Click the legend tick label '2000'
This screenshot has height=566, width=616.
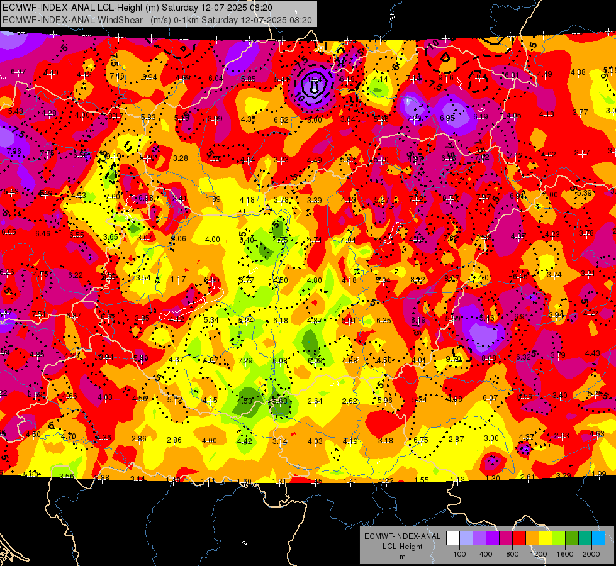591,554
